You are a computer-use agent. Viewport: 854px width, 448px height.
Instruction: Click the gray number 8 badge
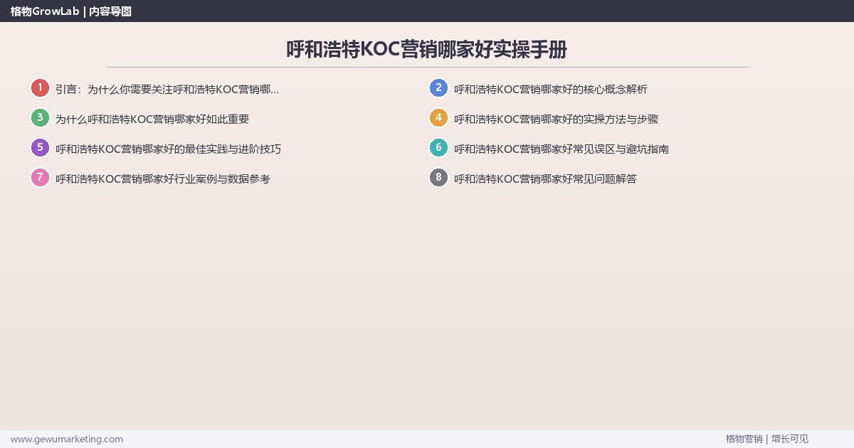438,178
